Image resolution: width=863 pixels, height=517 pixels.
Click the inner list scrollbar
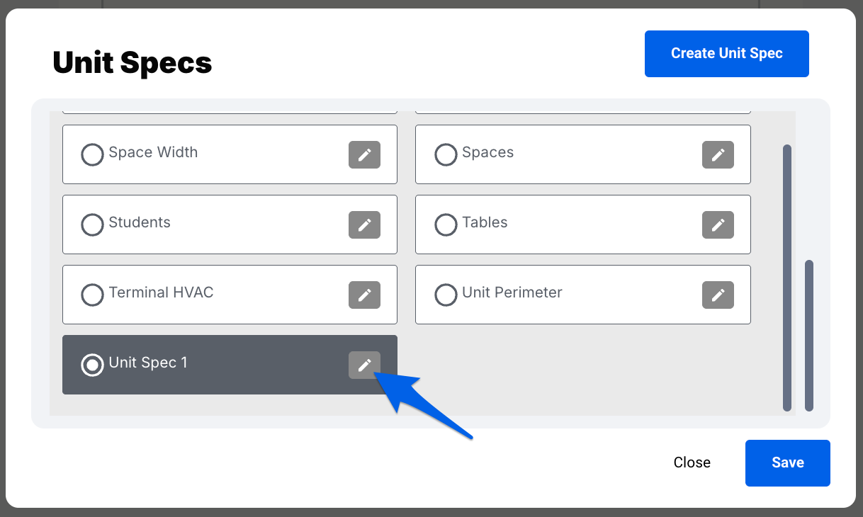pos(786,276)
